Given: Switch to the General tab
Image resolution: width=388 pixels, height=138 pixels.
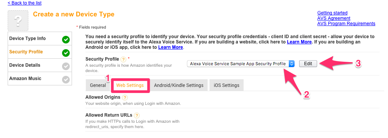Looking at the screenshot, I should (x=98, y=85).
